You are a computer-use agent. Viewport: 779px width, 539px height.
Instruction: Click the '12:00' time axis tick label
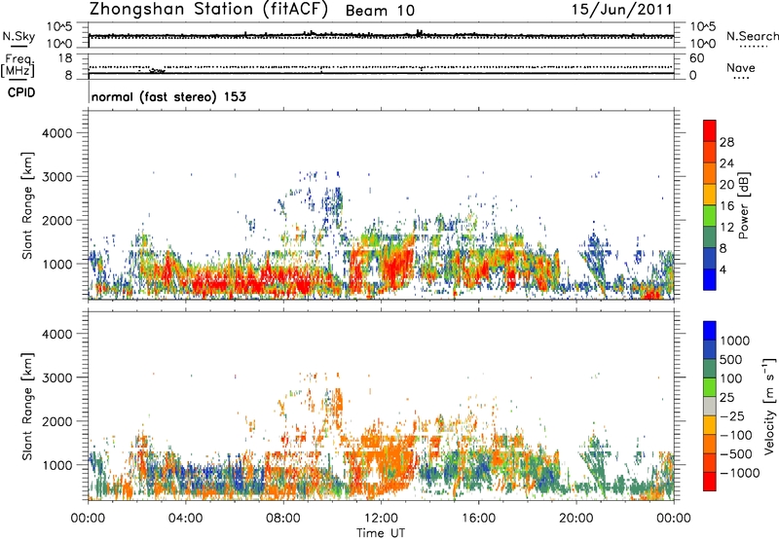click(x=381, y=519)
